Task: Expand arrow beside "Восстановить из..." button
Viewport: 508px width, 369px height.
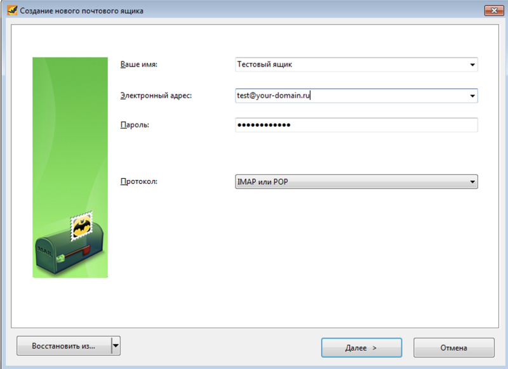Action: [x=115, y=346]
